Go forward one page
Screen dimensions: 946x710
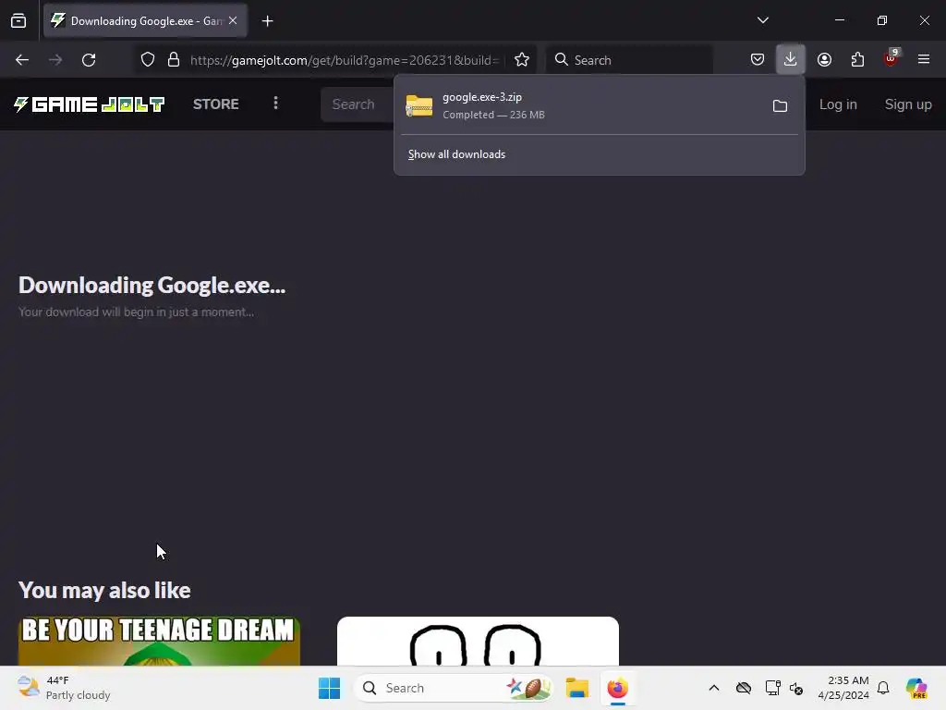[55, 60]
